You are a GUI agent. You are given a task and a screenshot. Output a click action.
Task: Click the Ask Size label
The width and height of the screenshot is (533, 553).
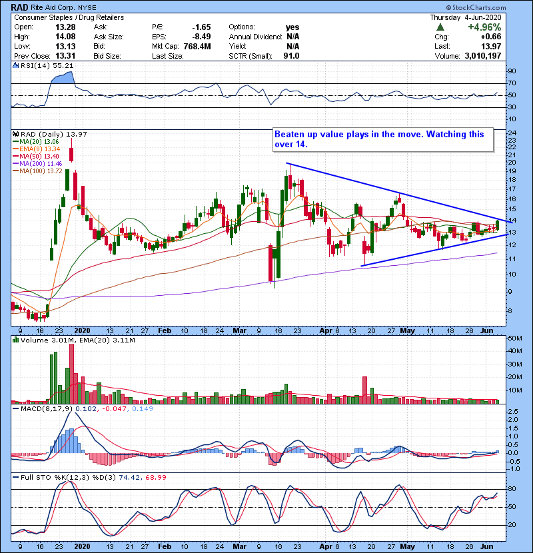[109, 37]
